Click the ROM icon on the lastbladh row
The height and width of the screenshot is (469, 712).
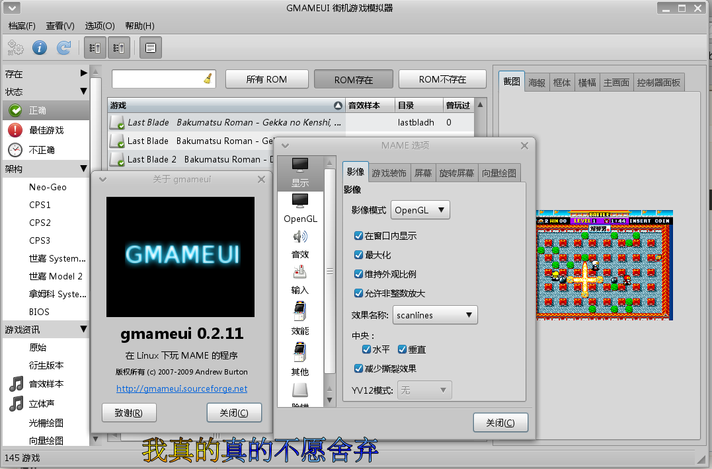(x=117, y=122)
